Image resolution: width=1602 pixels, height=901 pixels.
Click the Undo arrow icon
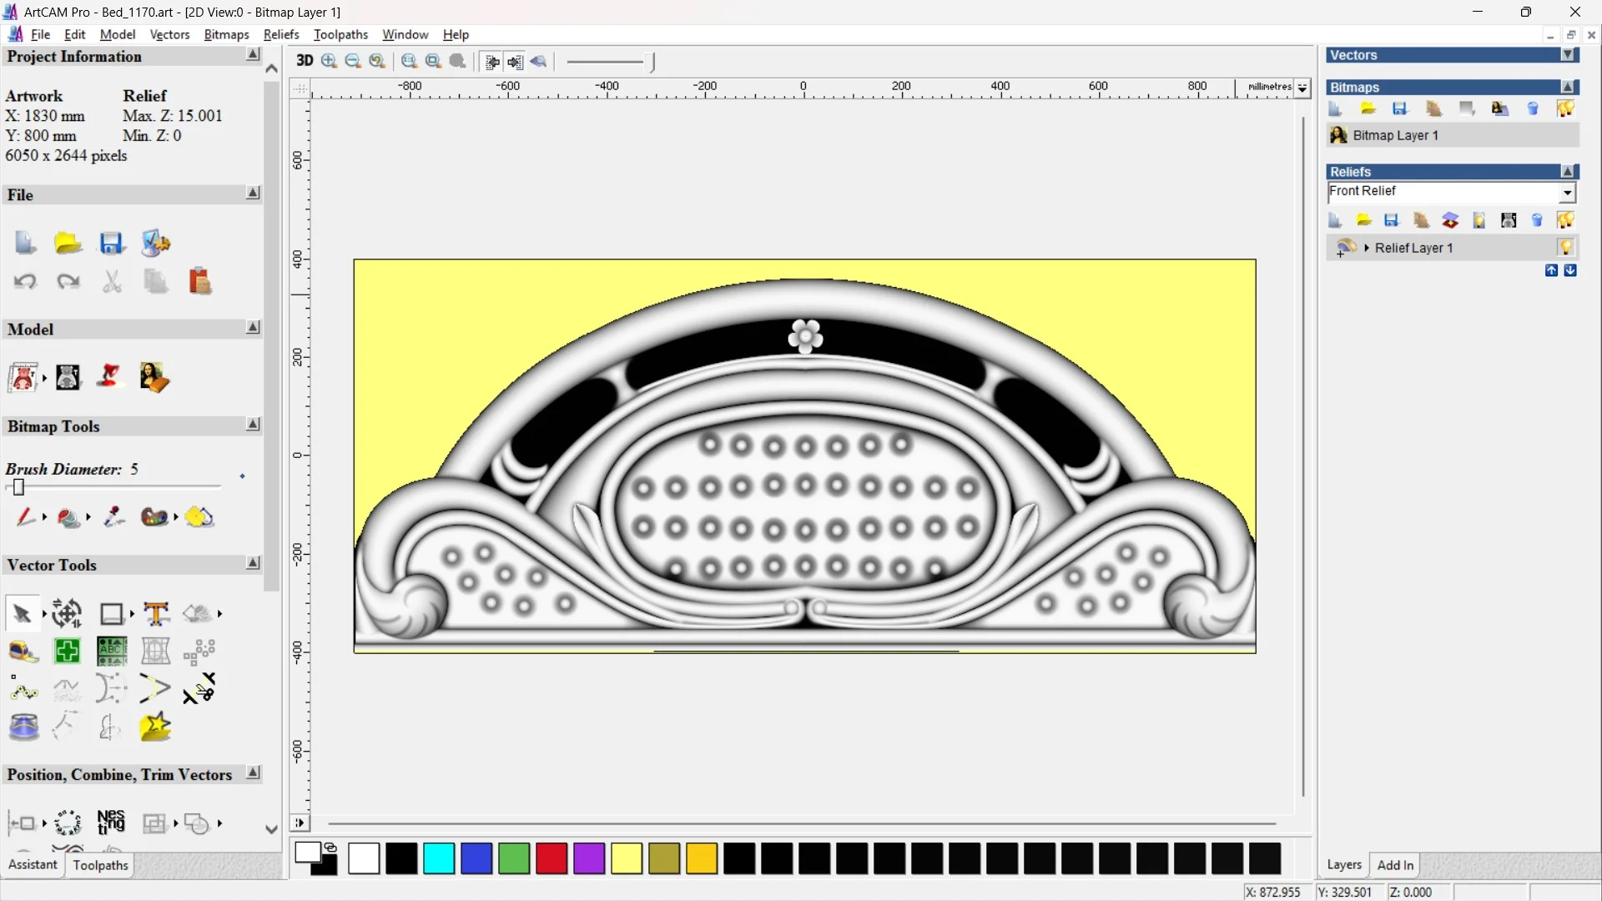click(25, 282)
